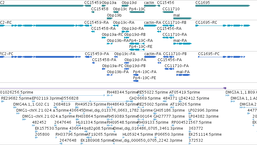Click the CG1695-PC protein feature

point(222,57)
